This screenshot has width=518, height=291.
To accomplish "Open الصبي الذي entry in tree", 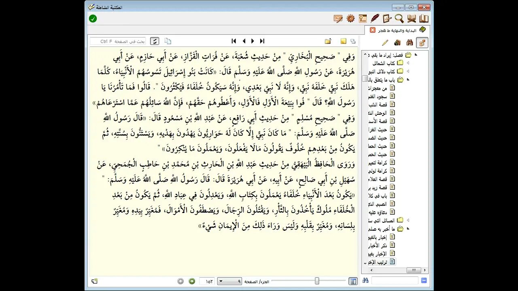I will 382,204.
